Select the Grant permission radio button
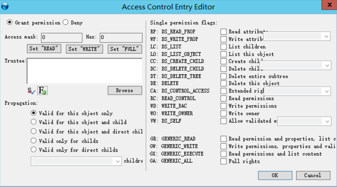This screenshot has width=337, height=187. [9, 22]
